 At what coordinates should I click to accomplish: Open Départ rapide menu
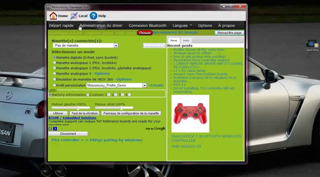(x=61, y=25)
